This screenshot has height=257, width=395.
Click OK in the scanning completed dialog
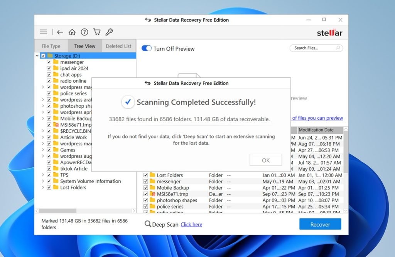pyautogui.click(x=266, y=160)
